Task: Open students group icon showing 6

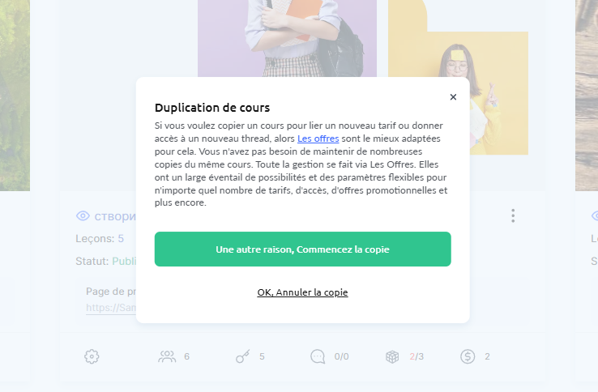Action: tap(167, 356)
